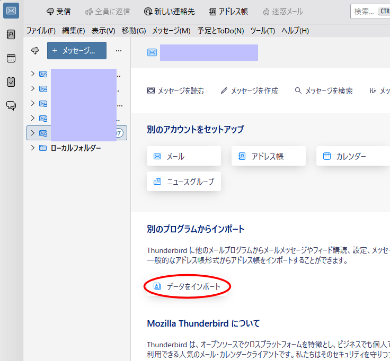390x361 pixels.
Task: Open the Calendar space icon
Action: [11, 58]
